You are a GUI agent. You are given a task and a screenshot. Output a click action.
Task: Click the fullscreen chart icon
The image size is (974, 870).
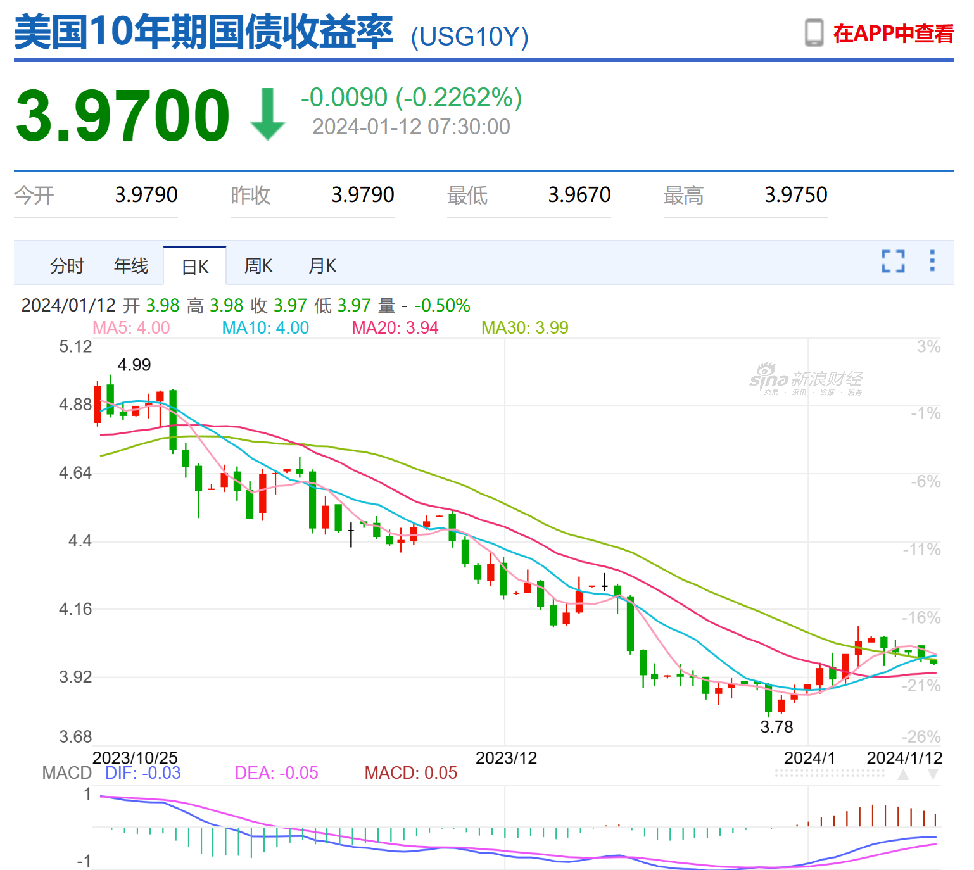point(892,262)
